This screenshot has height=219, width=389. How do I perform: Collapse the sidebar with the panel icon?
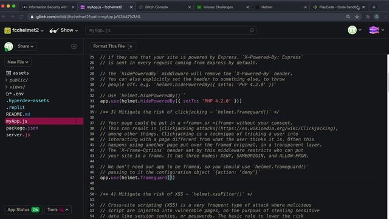click(74, 46)
